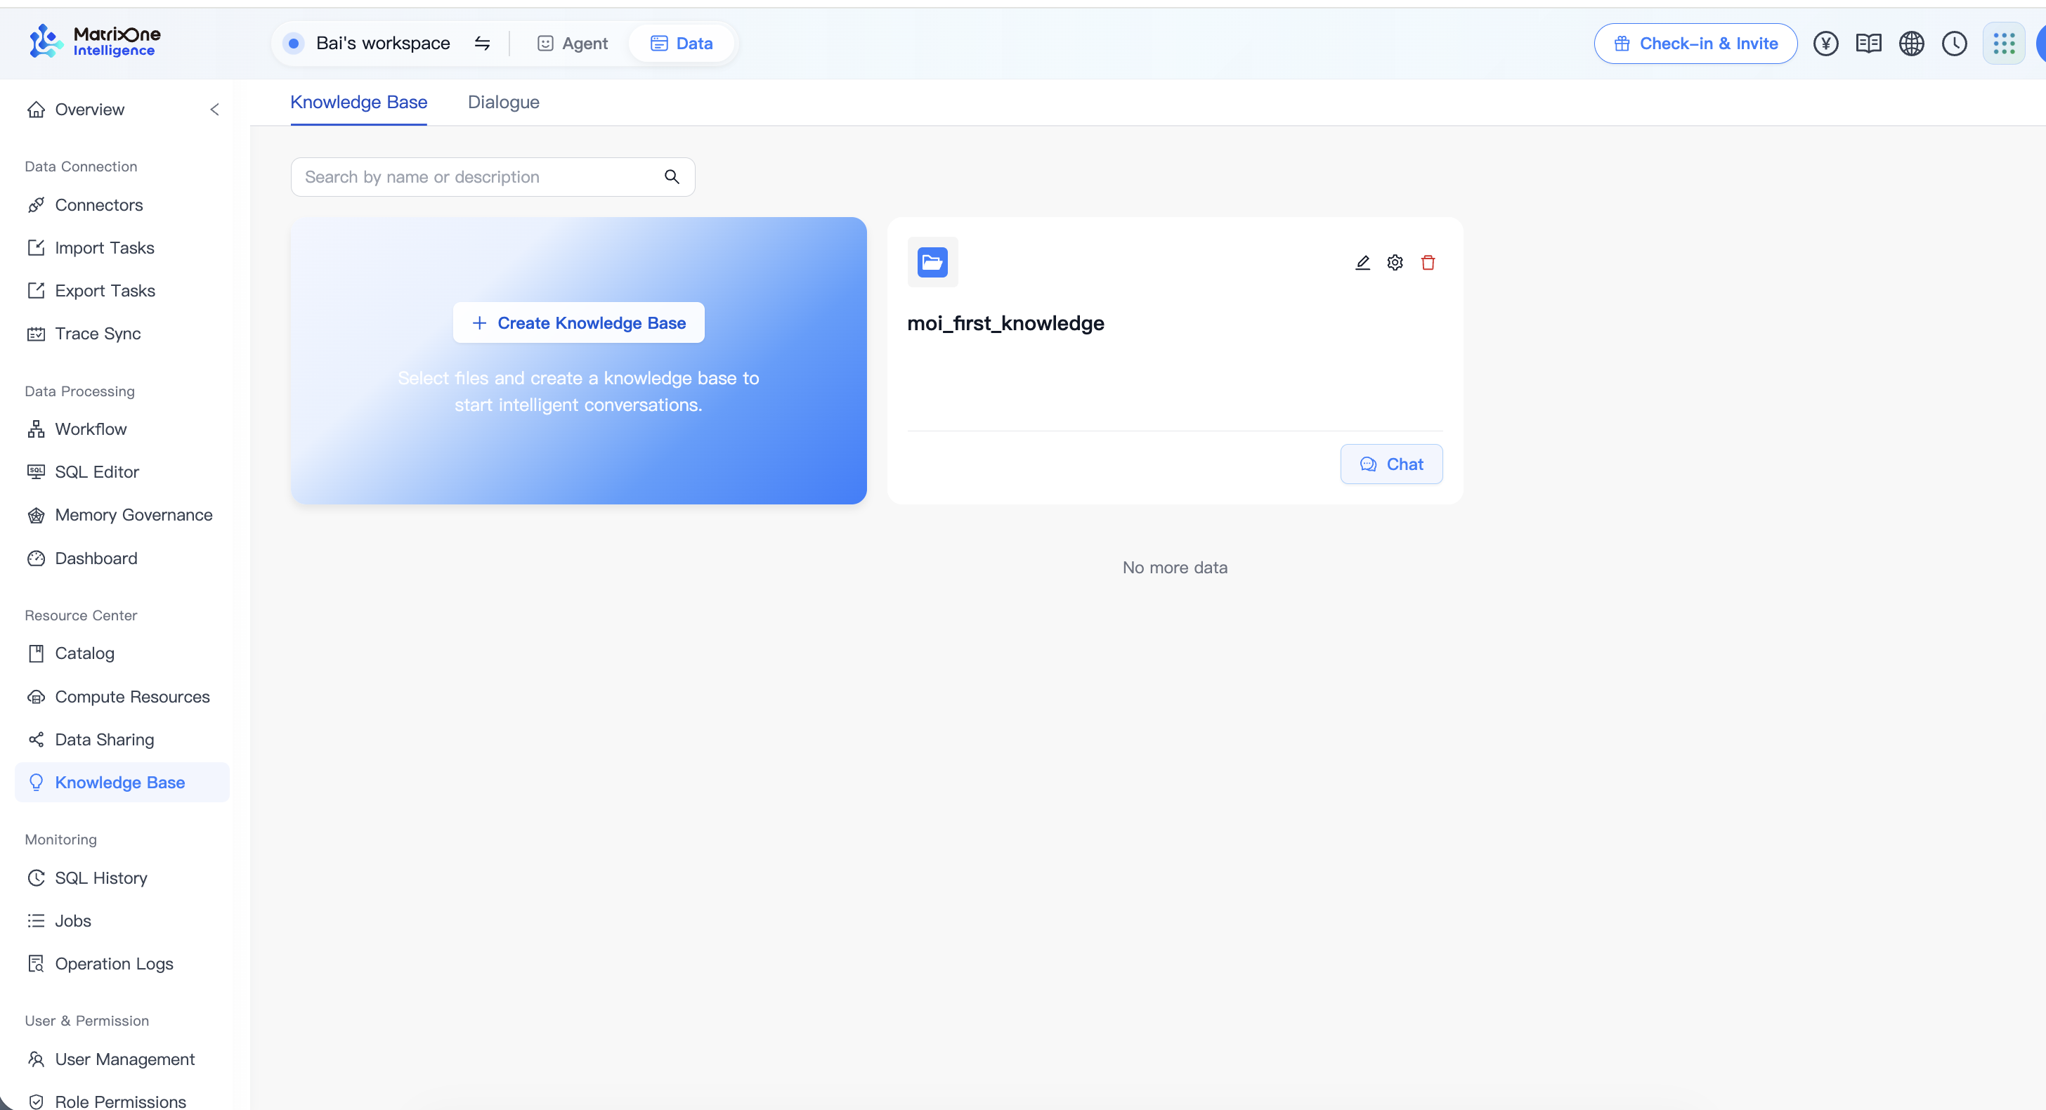Switch to the Dialogue tab
The width and height of the screenshot is (2046, 1110).
(x=504, y=103)
